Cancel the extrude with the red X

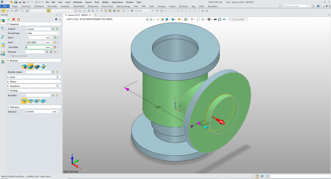click(14, 19)
